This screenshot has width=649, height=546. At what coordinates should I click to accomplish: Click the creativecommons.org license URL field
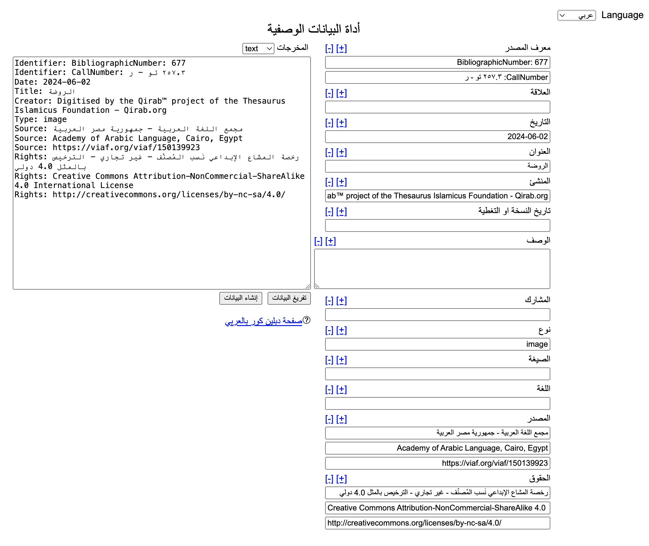437,523
